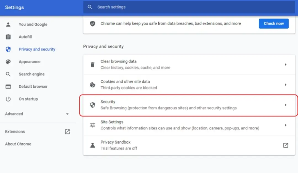Click the cookie icon in Cookies row
Screen dimensions: 298x173
[92, 85]
